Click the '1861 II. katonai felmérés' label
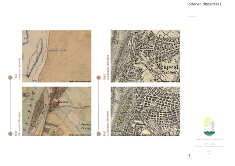Viewport: 235px width, 166px height. tap(18, 124)
